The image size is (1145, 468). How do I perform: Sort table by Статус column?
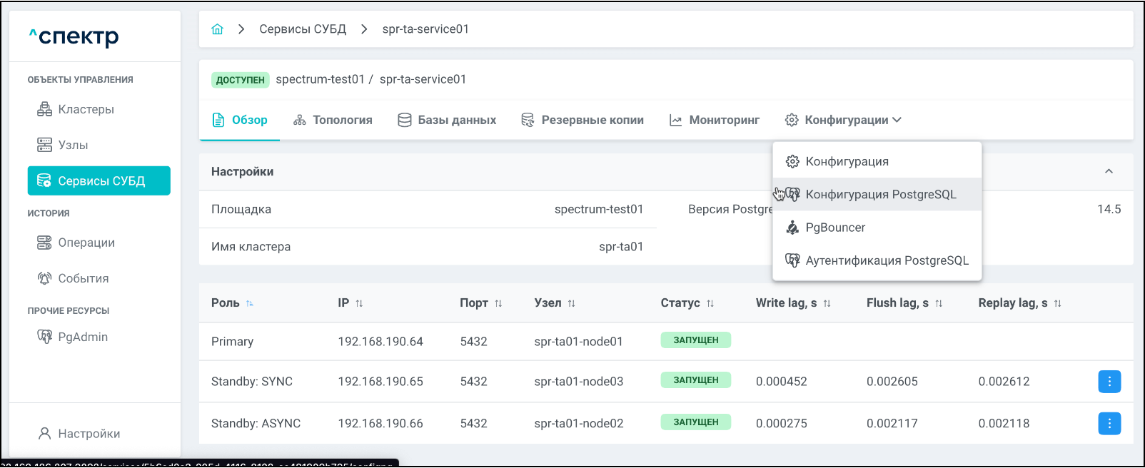click(x=710, y=303)
